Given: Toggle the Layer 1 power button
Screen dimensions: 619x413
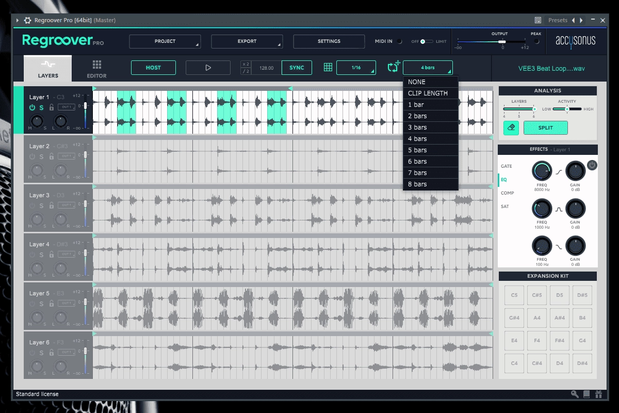Looking at the screenshot, I should coord(32,107).
